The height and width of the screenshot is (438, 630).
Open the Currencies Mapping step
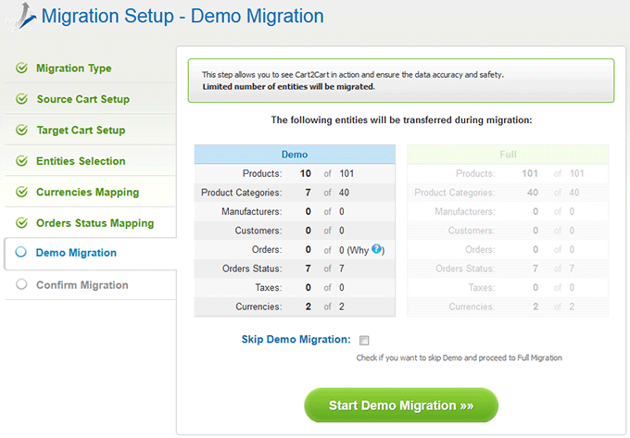click(x=88, y=193)
